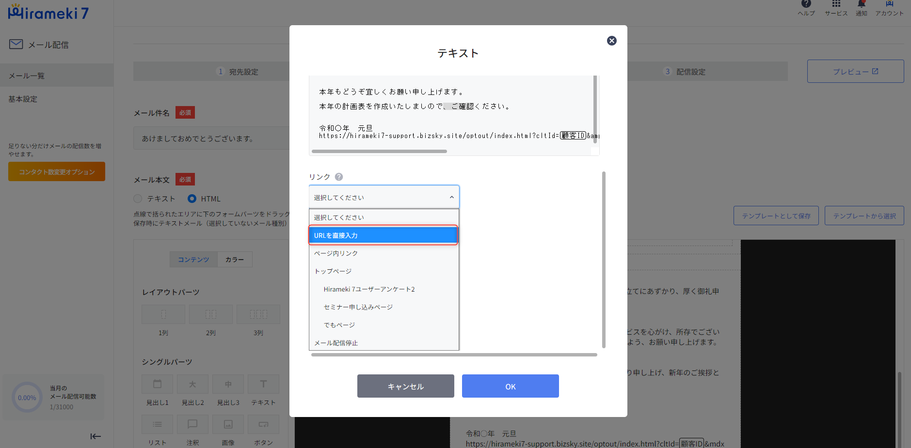Close the テキスト dialog with X icon
Image resolution: width=911 pixels, height=448 pixels.
[x=611, y=41]
